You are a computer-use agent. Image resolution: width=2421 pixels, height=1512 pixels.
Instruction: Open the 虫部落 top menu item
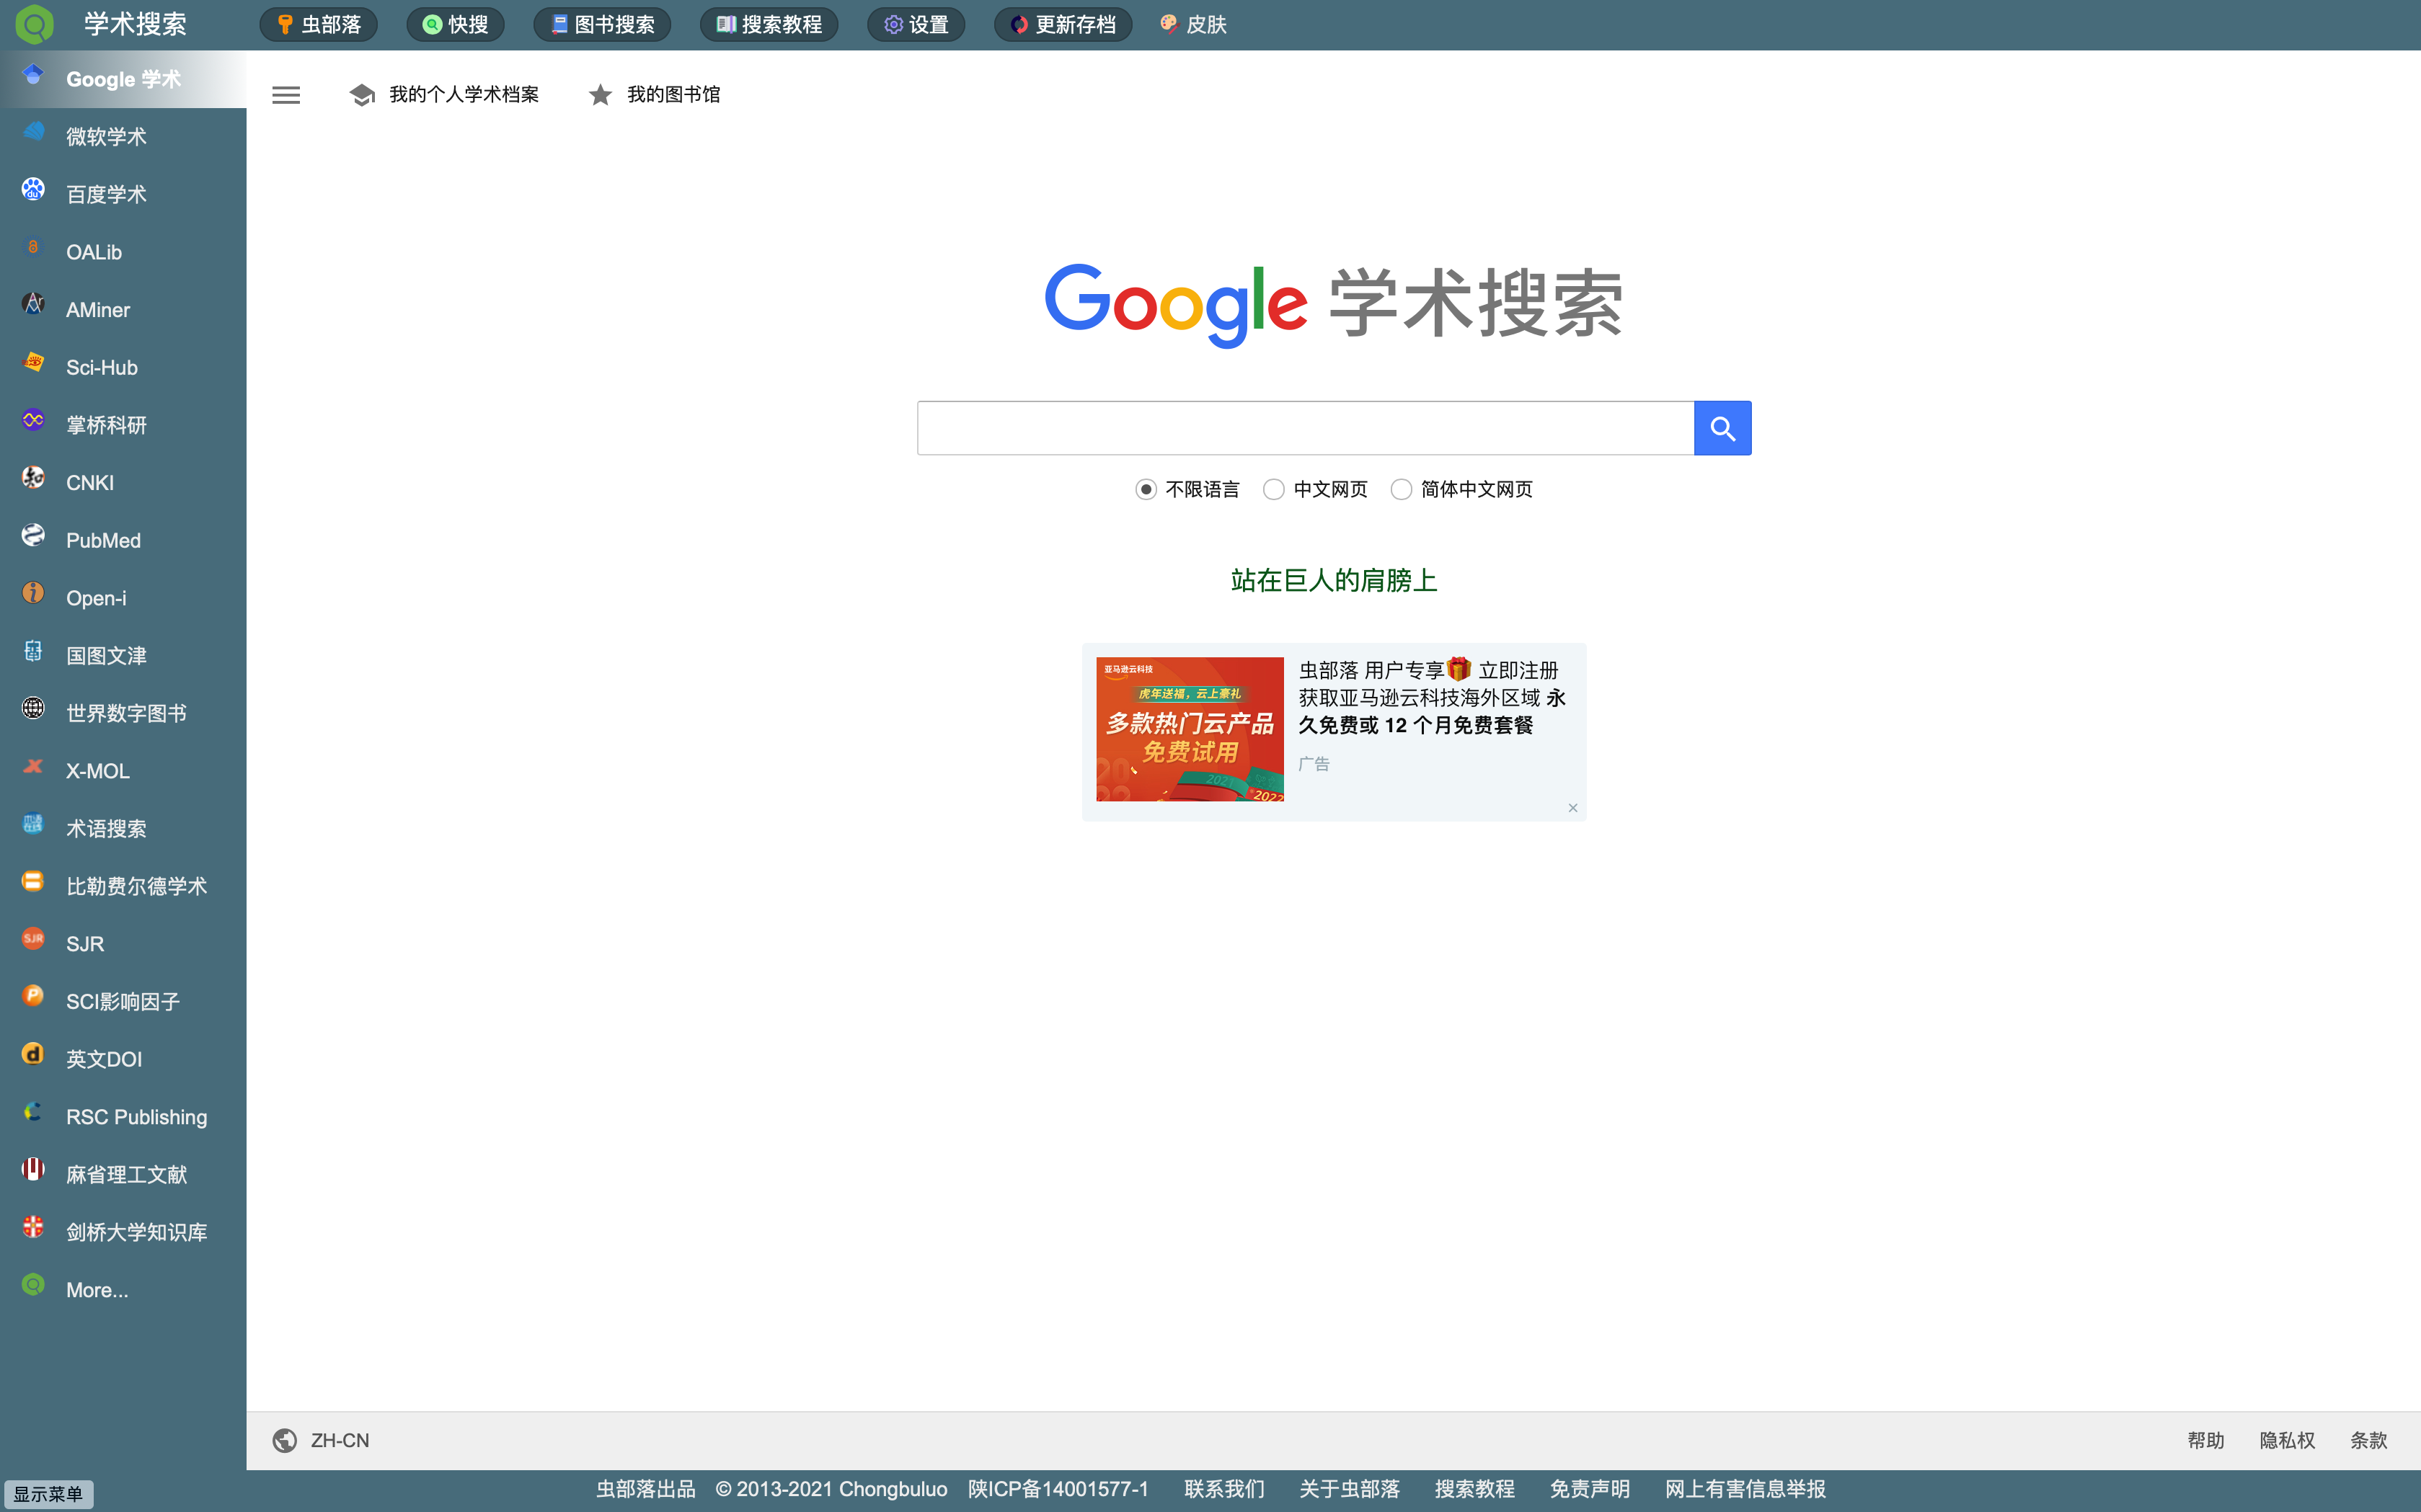(318, 24)
